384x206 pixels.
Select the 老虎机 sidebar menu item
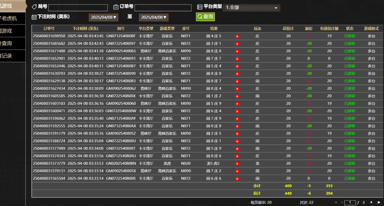tap(9, 18)
